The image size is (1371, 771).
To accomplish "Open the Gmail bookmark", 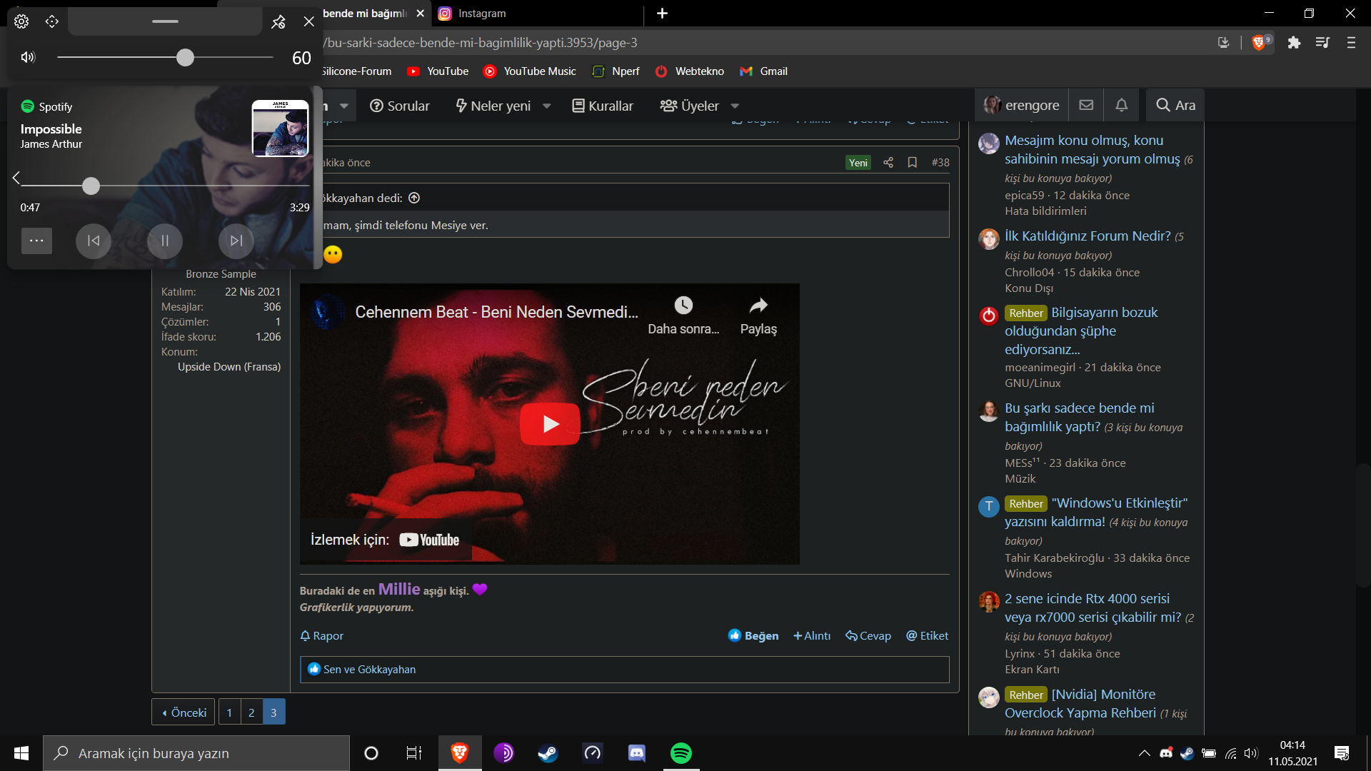I will [x=764, y=71].
